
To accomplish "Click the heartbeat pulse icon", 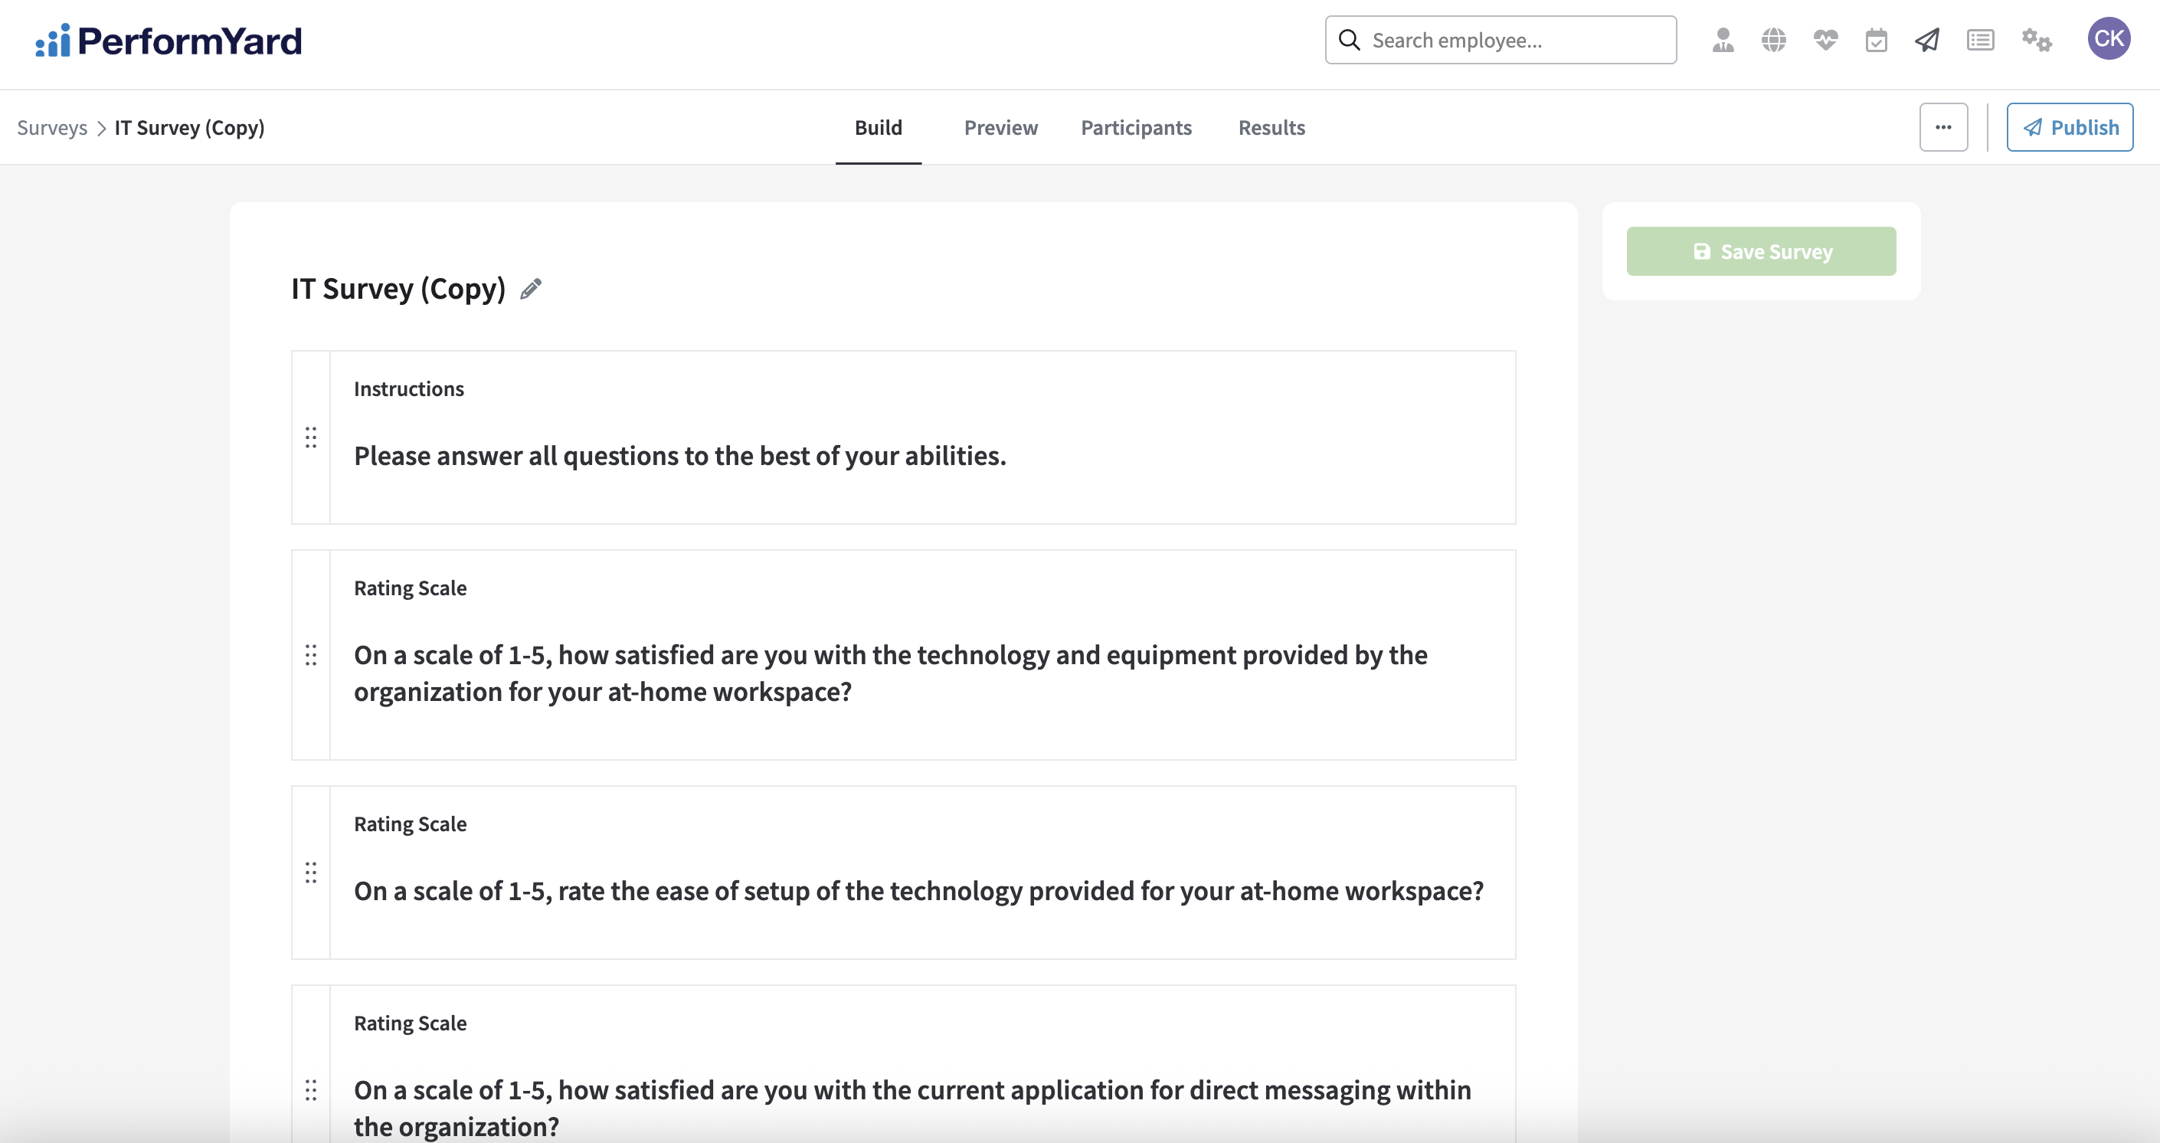I will 1825,41.
